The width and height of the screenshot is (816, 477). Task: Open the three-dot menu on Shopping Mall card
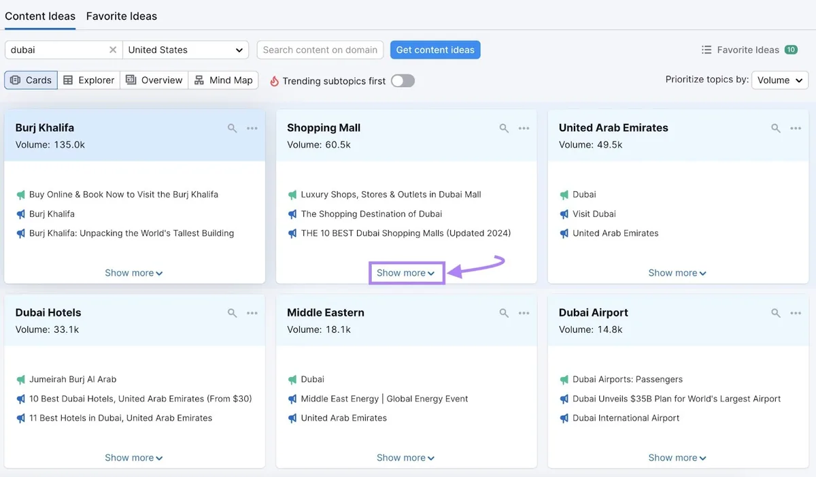click(524, 128)
